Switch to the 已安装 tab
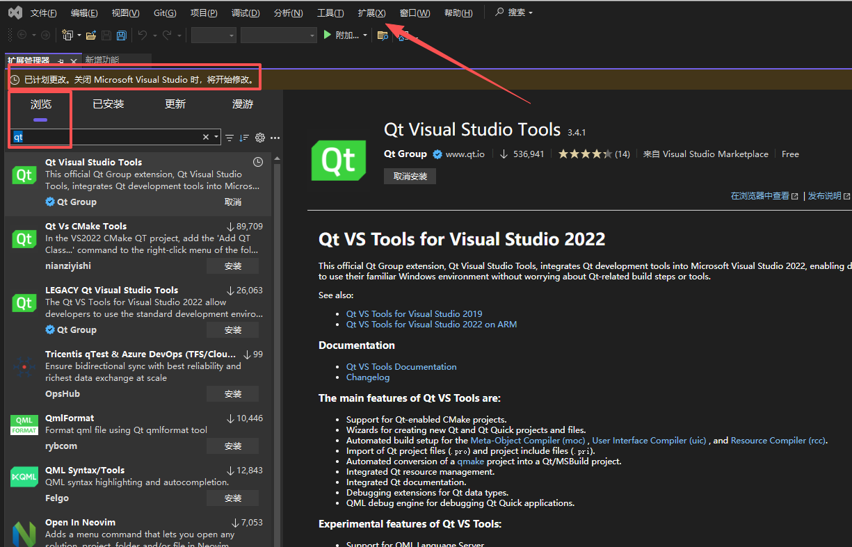The width and height of the screenshot is (852, 547). point(108,104)
